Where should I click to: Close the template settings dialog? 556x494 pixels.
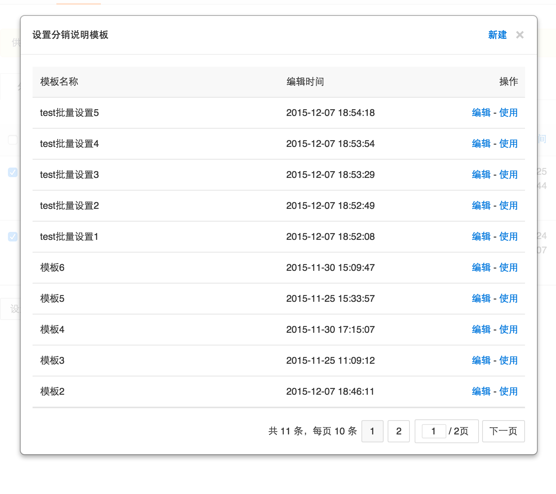[x=519, y=35]
